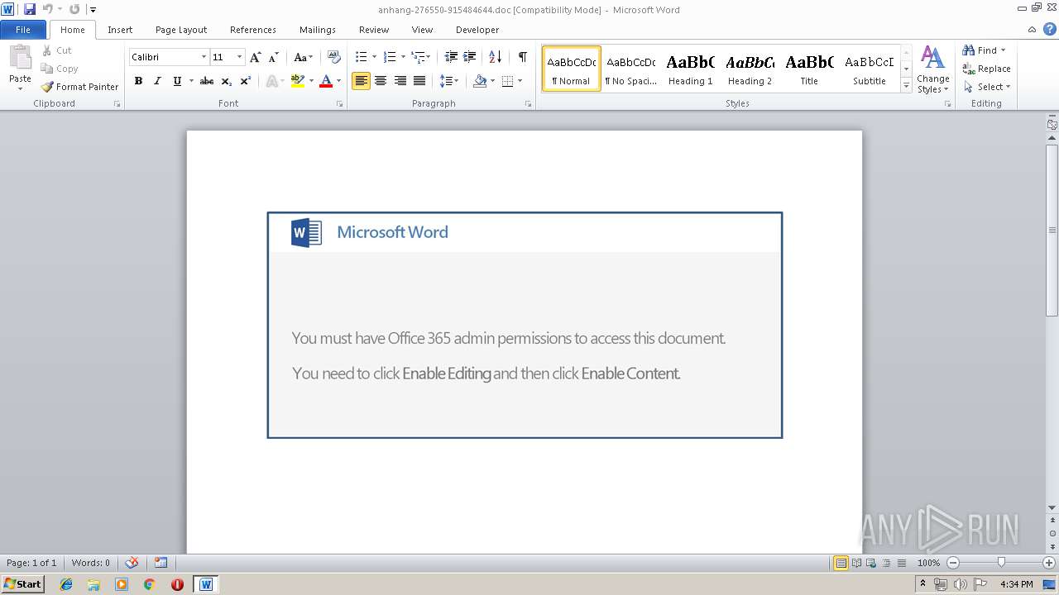This screenshot has width=1059, height=595.
Task: Open Opera browser from the taskbar
Action: (177, 584)
